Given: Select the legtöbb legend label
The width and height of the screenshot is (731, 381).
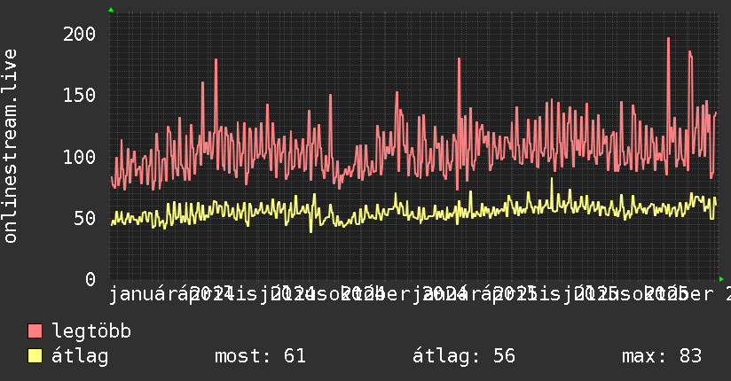Looking at the screenshot, I should [91, 331].
